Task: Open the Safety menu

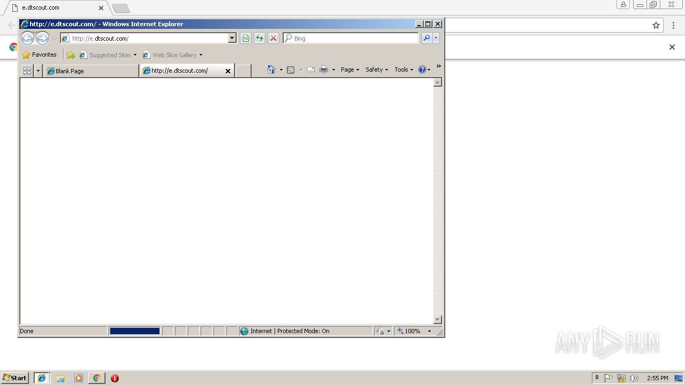Action: pos(377,70)
